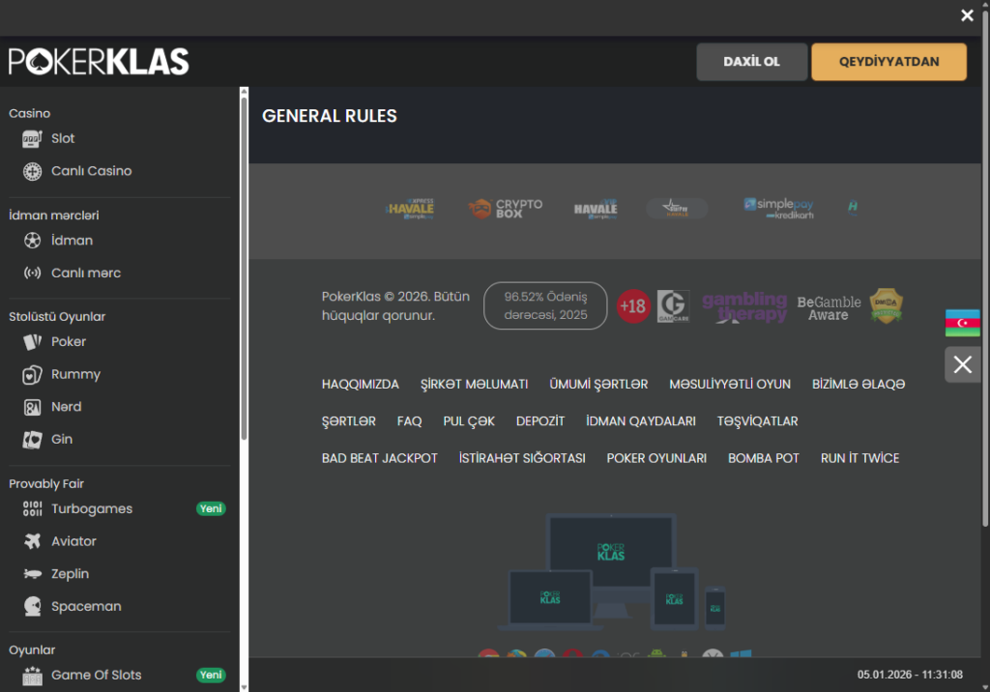Click the Poker cards icon
The image size is (990, 692).
(32, 342)
